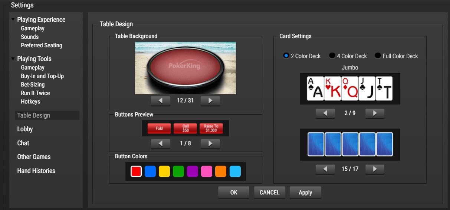
Task: Collapse the Playing Tools section
Action: [x=13, y=59]
